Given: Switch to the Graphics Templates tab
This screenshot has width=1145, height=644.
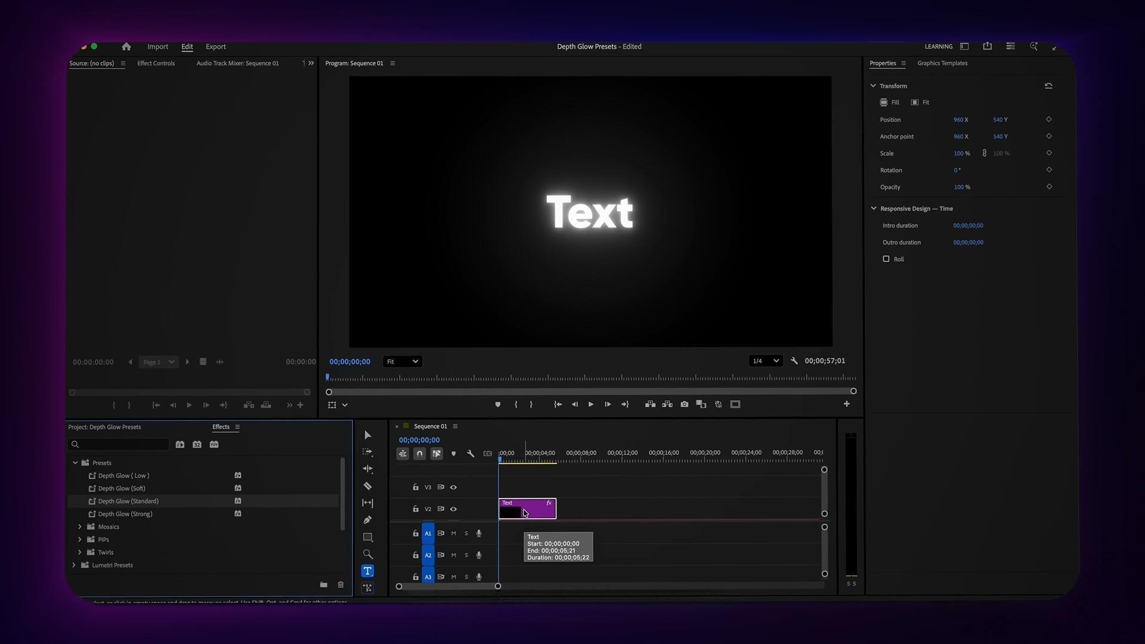Looking at the screenshot, I should (x=942, y=63).
